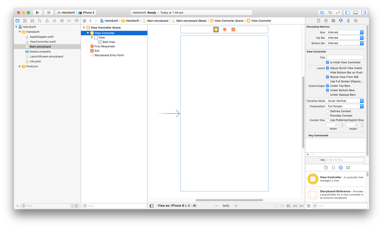
Task: Select First Responder icon in scene dock
Action: (225, 29)
